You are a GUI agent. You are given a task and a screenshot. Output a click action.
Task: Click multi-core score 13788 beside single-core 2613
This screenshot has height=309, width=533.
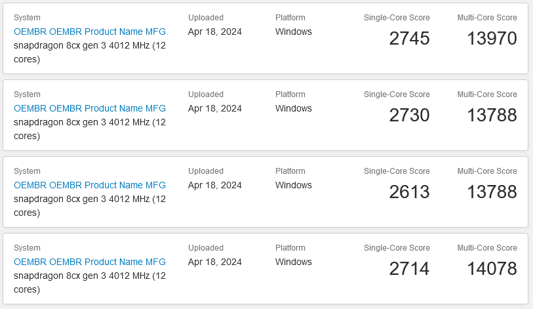492,192
